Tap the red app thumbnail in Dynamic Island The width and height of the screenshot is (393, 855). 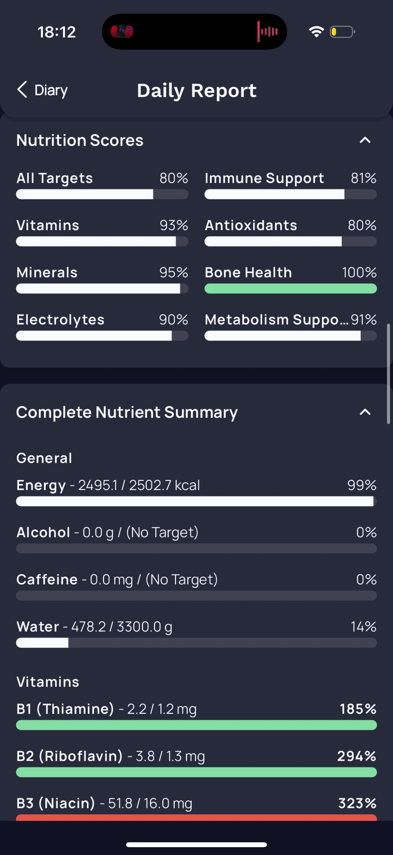click(122, 32)
